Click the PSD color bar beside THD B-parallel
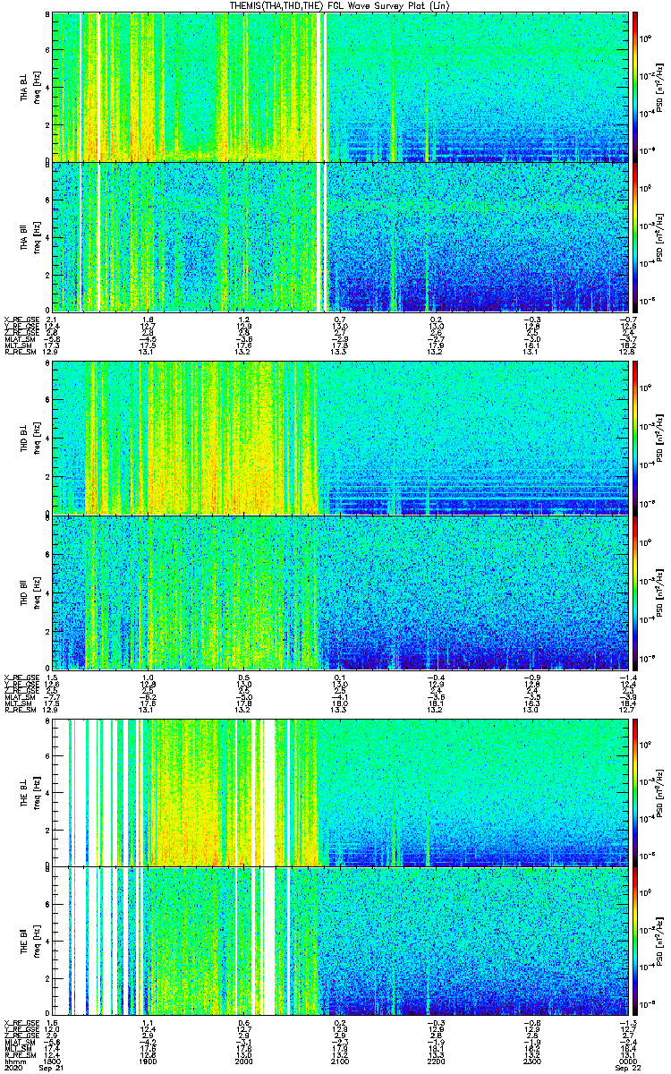The width and height of the screenshot is (671, 1074). click(635, 592)
